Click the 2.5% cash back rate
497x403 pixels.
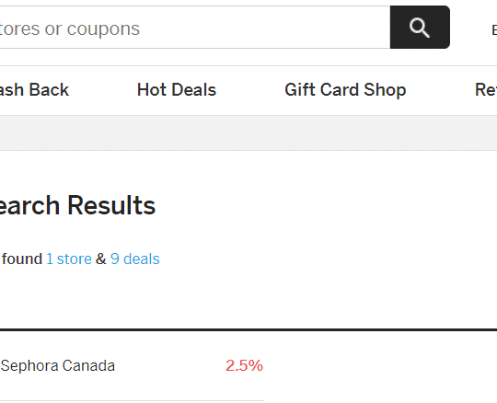tap(244, 365)
